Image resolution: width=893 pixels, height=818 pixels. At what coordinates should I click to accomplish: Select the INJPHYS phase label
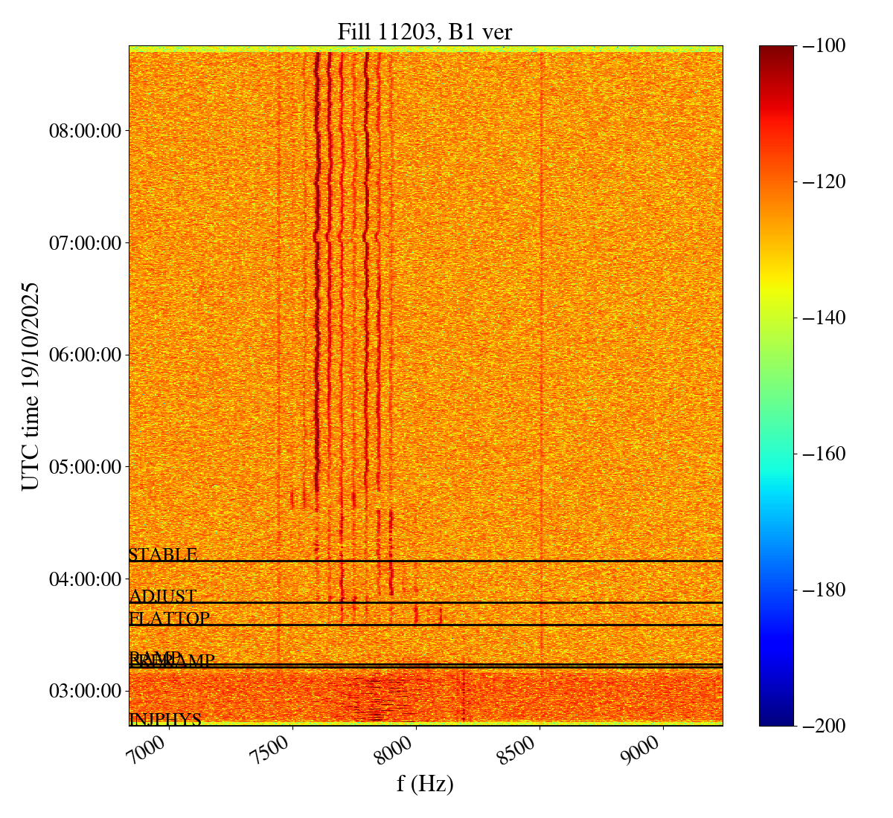tap(165, 719)
